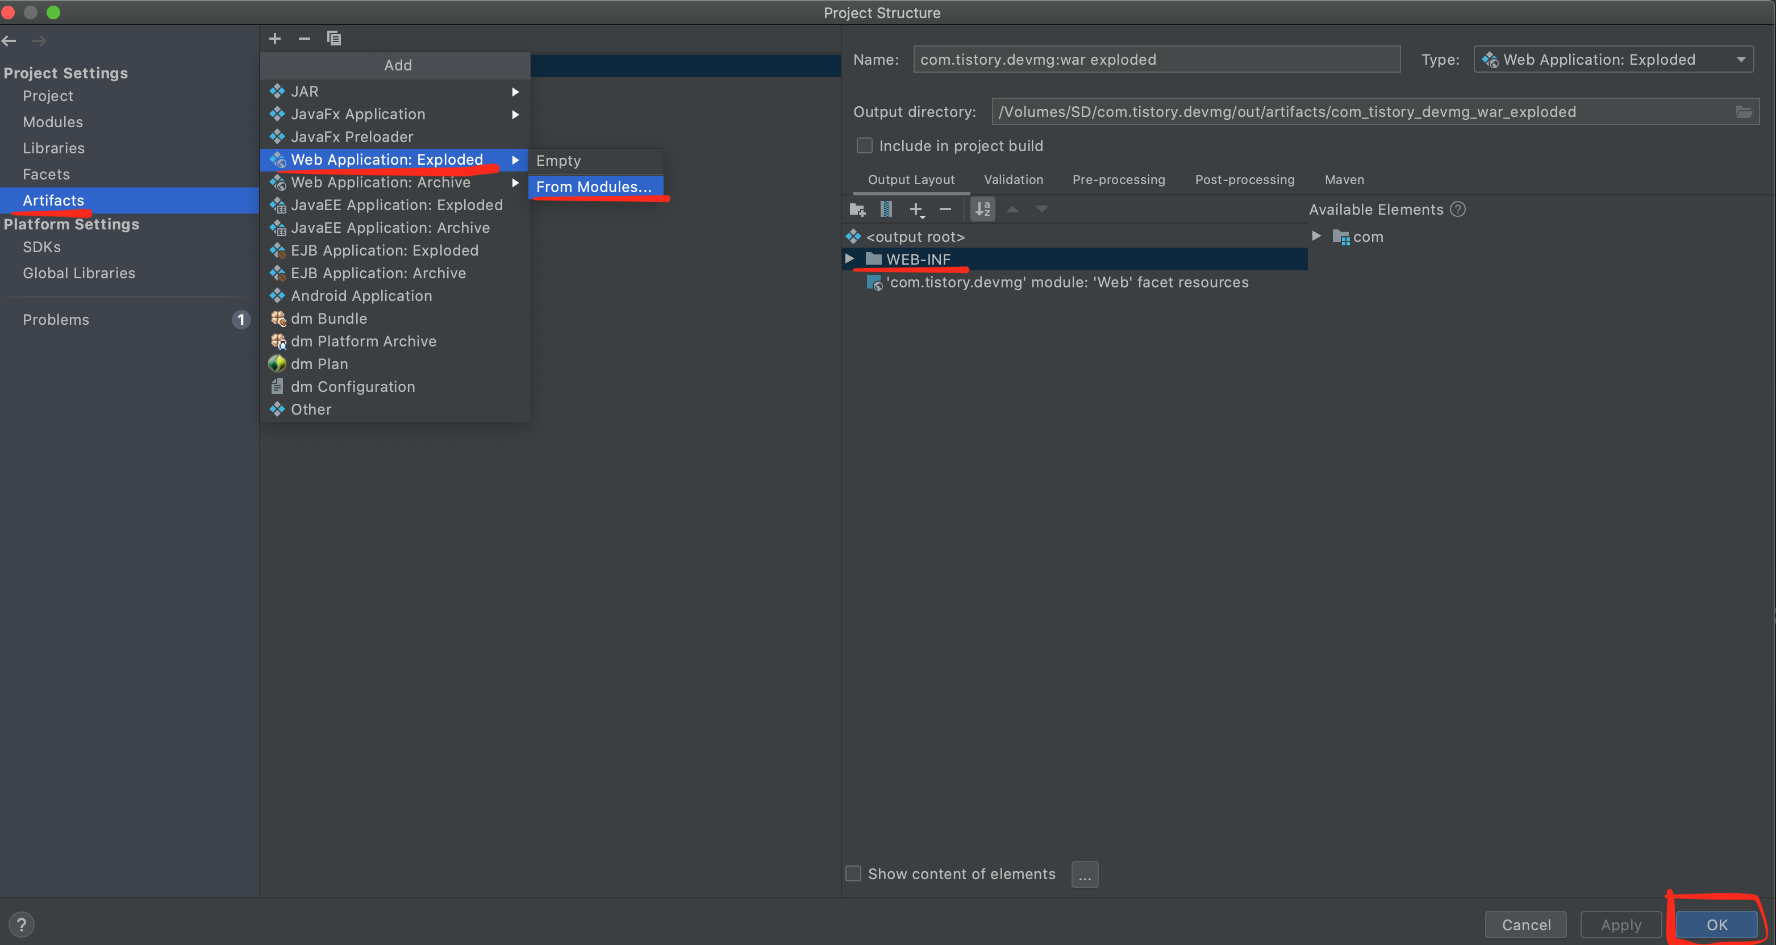This screenshot has height=945, width=1776.
Task: Choose From Modules... in the submenu
Action: click(594, 187)
